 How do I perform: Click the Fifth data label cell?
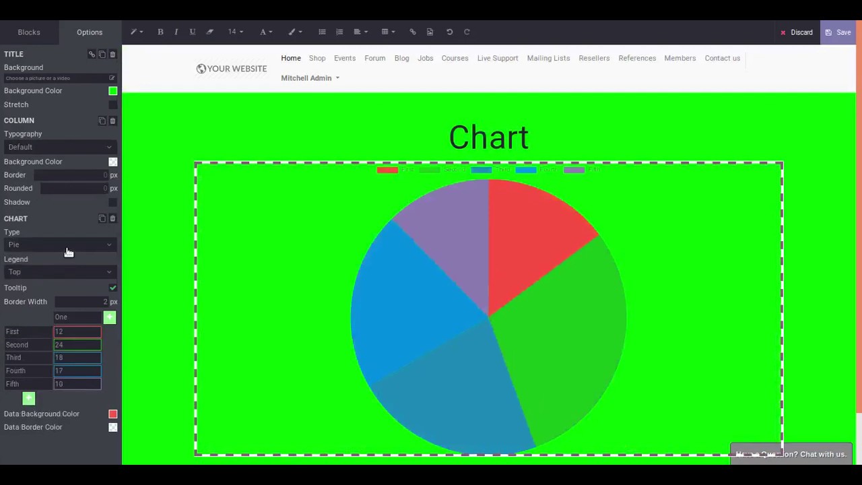click(x=28, y=384)
